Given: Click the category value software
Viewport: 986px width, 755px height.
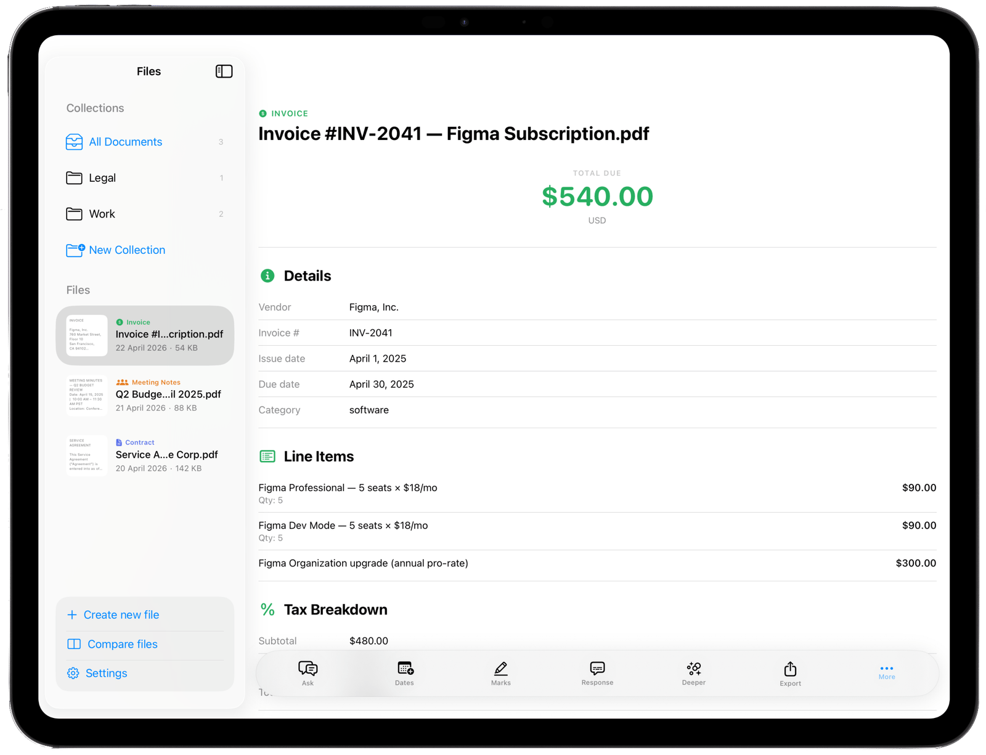Looking at the screenshot, I should pyautogui.click(x=369, y=410).
